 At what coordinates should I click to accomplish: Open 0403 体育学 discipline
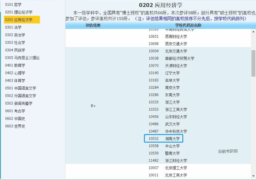click(x=15, y=81)
